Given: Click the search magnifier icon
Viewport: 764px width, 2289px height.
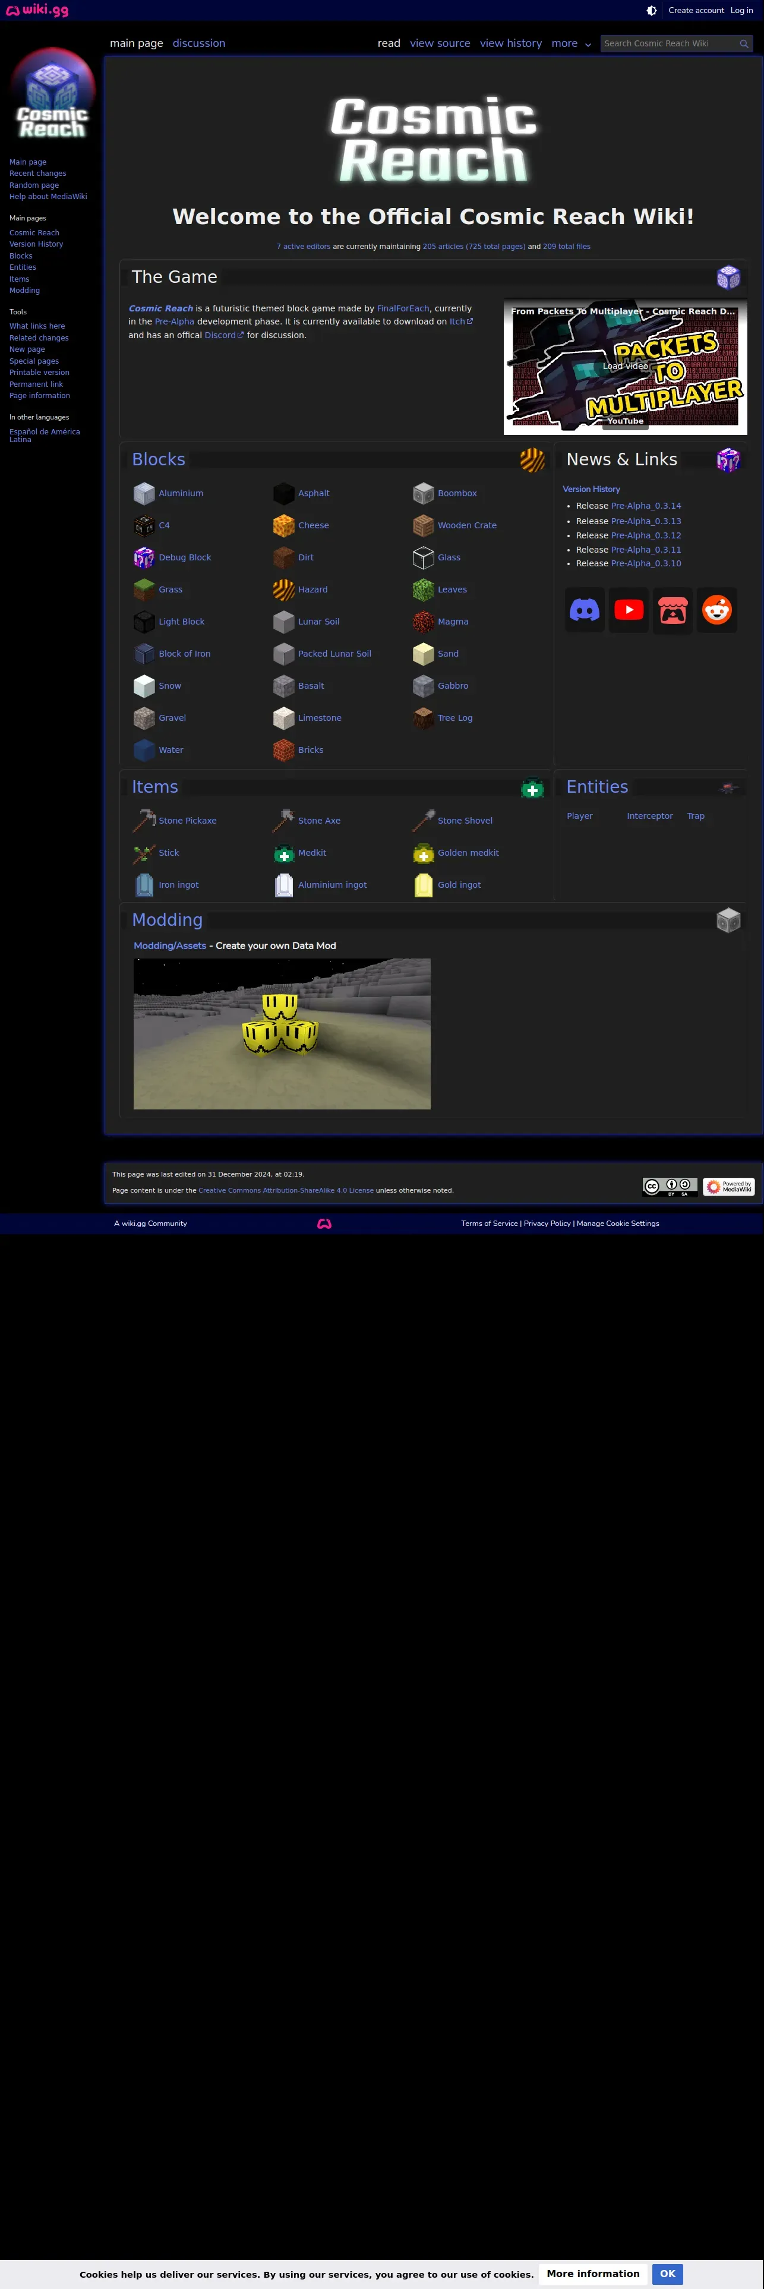Looking at the screenshot, I should (x=744, y=43).
